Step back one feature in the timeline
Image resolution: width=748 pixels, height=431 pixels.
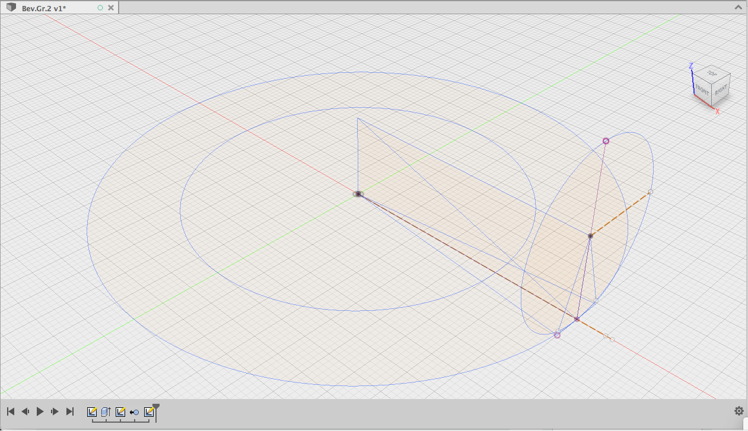(25, 411)
